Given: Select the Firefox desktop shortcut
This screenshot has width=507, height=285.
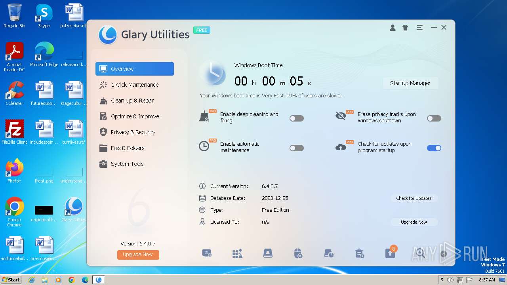Looking at the screenshot, I should point(14,171).
